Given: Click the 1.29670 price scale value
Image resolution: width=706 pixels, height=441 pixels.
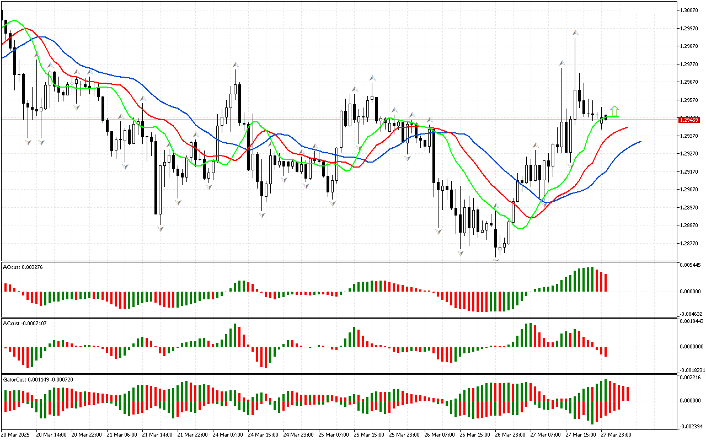Looking at the screenshot, I should 689,83.
